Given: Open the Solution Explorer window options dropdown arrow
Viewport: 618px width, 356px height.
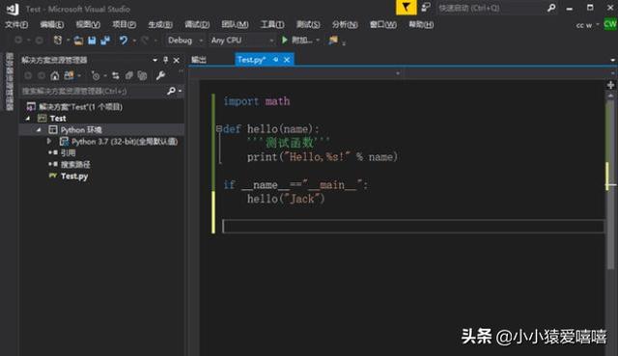Looking at the screenshot, I should (x=154, y=60).
